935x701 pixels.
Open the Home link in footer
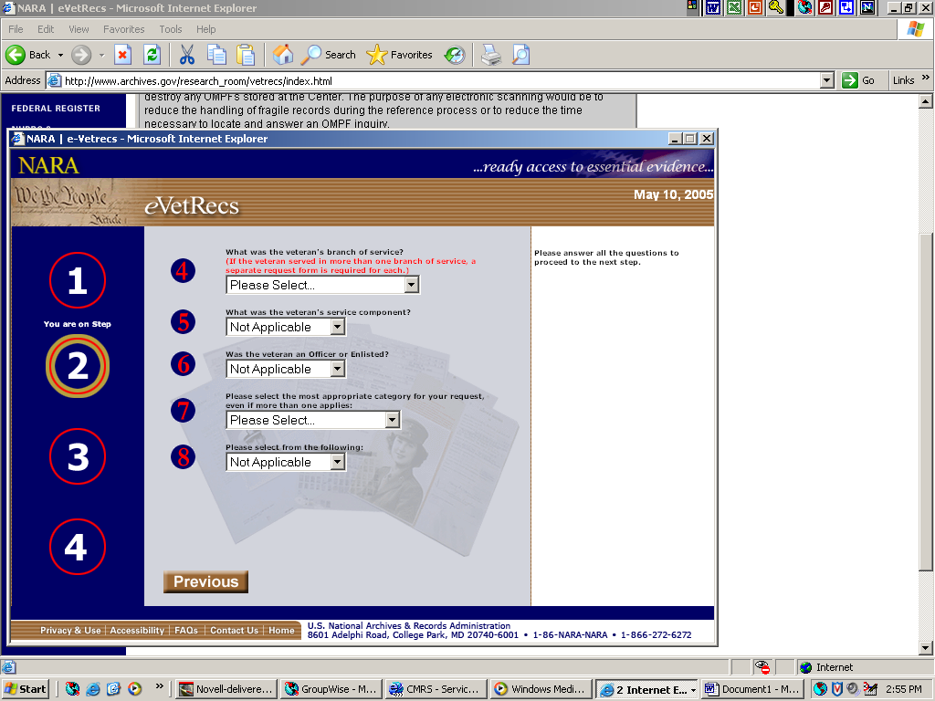point(281,630)
